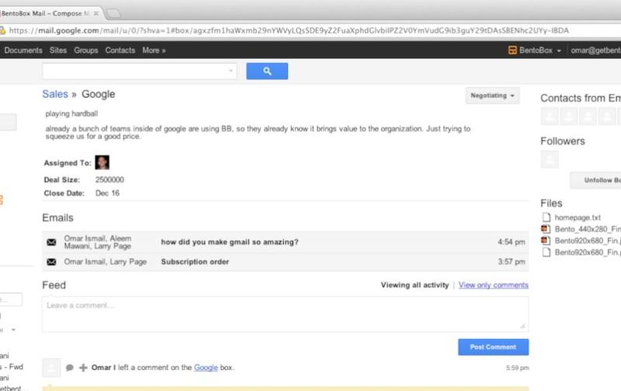Screen dimensions: 621x391
Task: Open the Google box link in feed
Action: pos(206,368)
